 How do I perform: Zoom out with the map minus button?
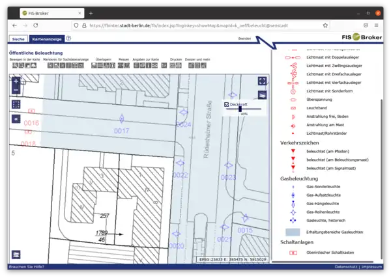pyautogui.click(x=16, y=90)
